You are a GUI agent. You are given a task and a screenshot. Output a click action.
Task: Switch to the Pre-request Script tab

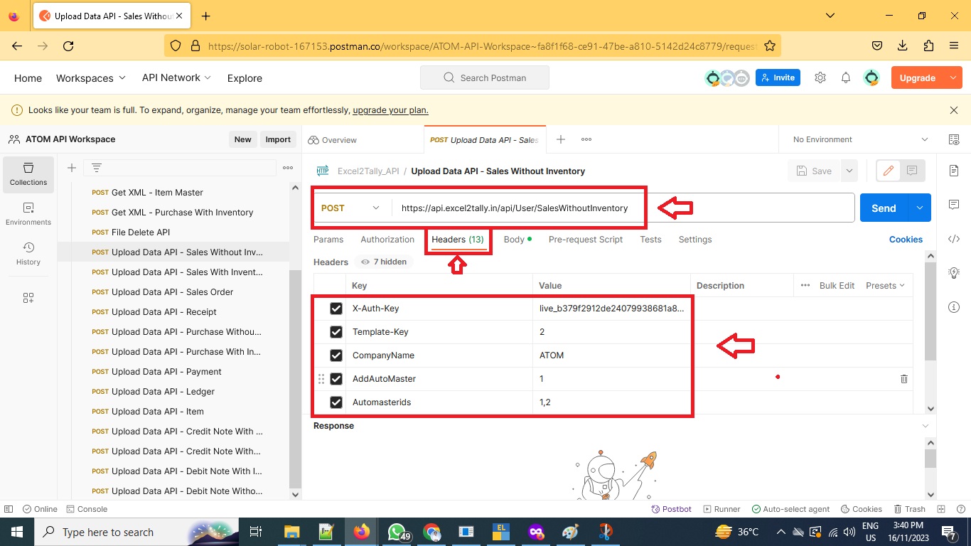click(x=586, y=240)
